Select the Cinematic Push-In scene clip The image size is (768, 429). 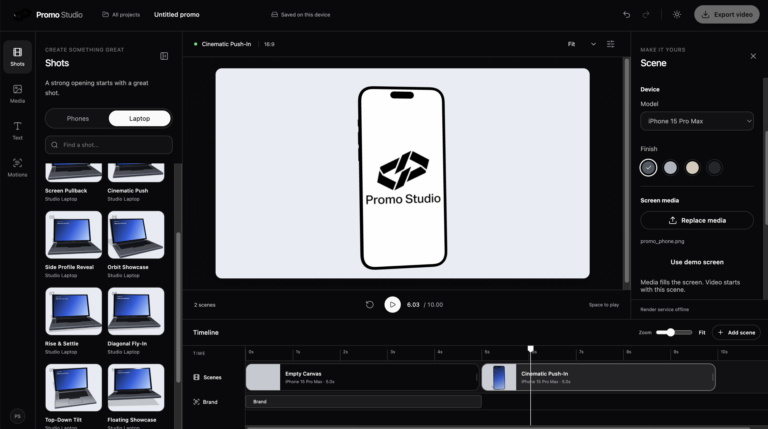[598, 377]
